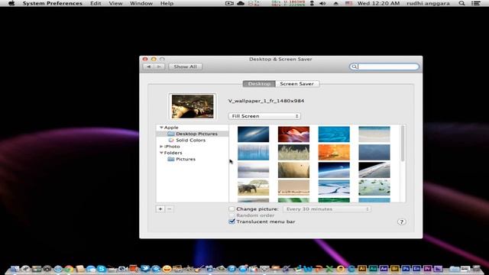This screenshot has width=489, height=275.
Task: Collapse the Folders group triangle
Action: [x=161, y=153]
